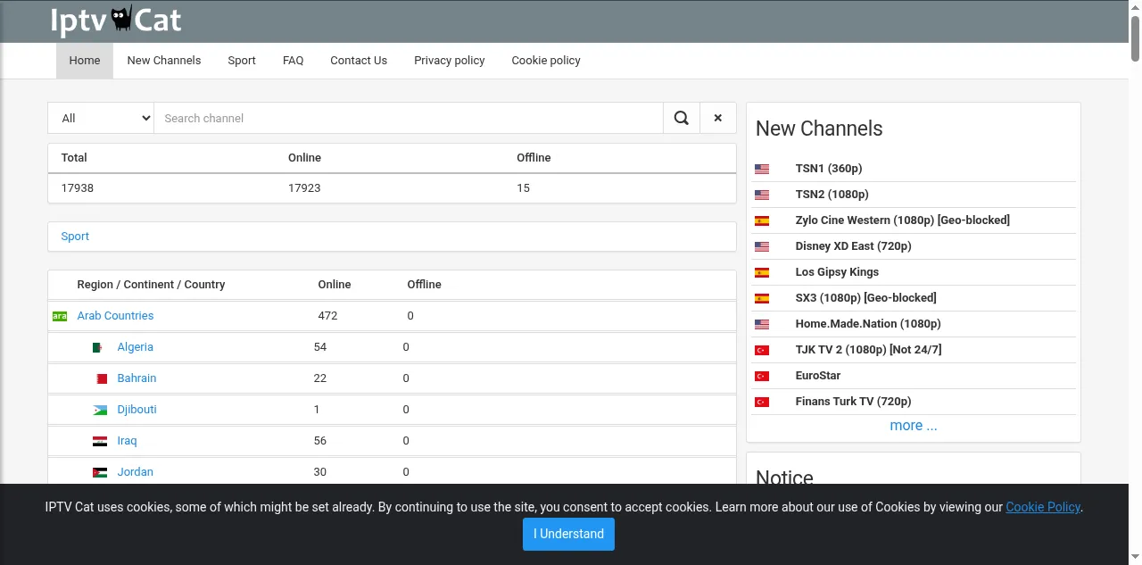Open the Djibouti country link
The image size is (1142, 565).
pos(137,410)
